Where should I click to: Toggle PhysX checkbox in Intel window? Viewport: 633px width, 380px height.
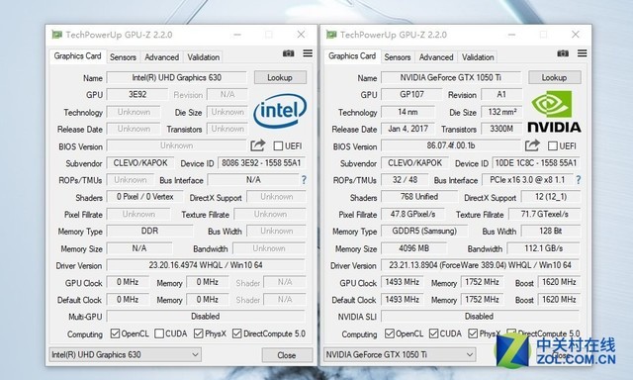[x=198, y=333]
